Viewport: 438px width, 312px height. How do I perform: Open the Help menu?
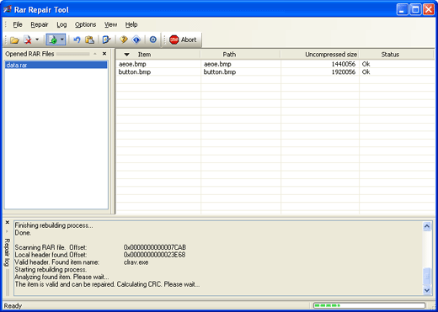coord(131,24)
